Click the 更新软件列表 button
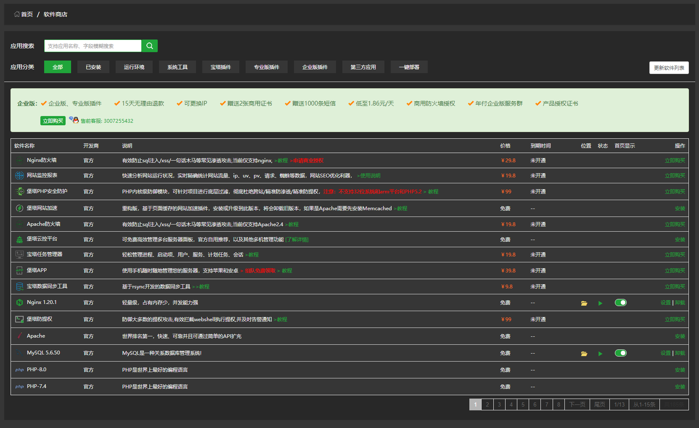Viewport: 699px width, 428px height. 669,68
